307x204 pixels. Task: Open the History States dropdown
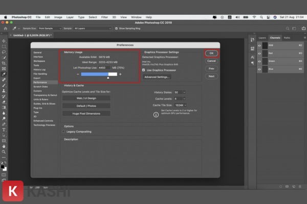180,92
